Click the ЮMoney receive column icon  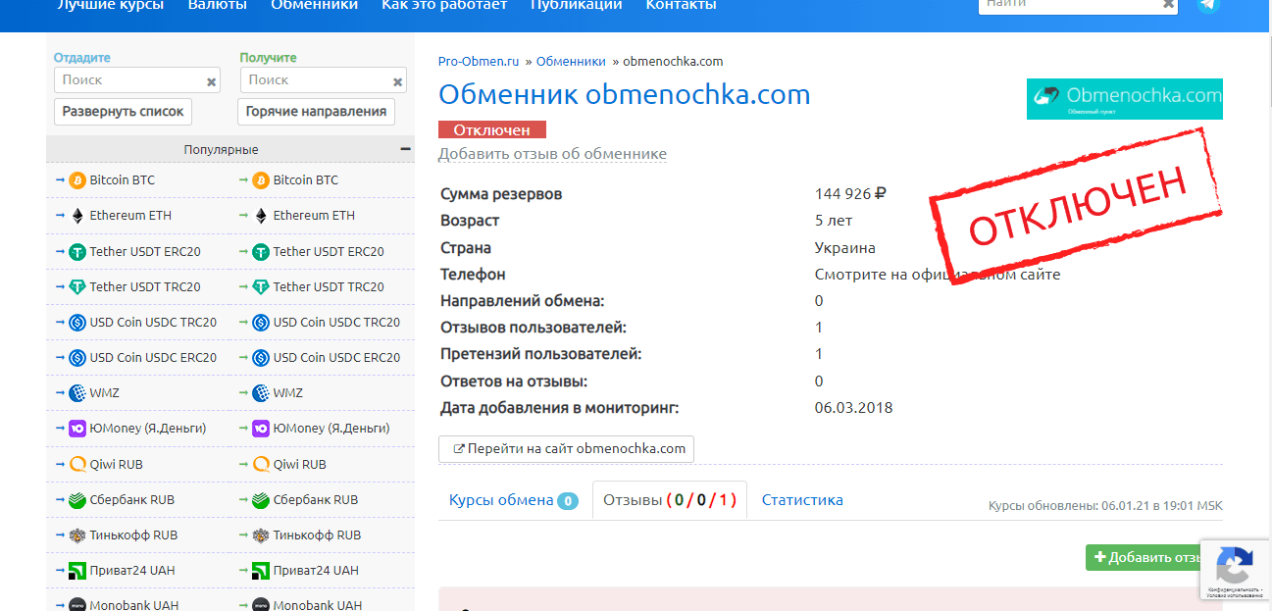click(261, 429)
